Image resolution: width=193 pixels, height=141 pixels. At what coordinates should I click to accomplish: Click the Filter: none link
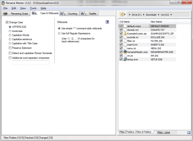tap(164, 133)
